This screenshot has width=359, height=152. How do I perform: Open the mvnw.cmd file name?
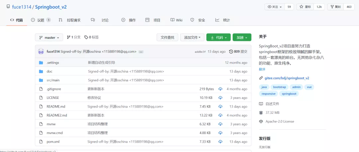point(55,133)
